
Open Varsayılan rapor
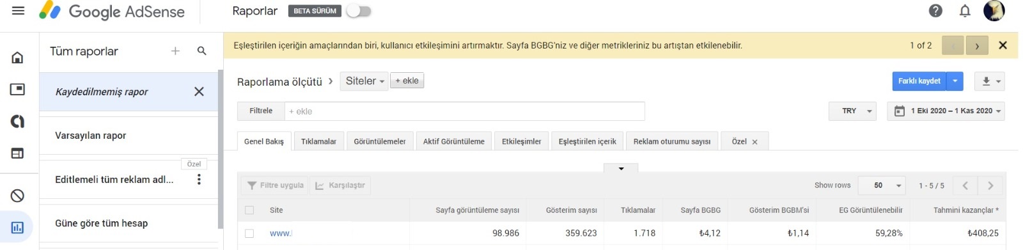tap(129, 136)
